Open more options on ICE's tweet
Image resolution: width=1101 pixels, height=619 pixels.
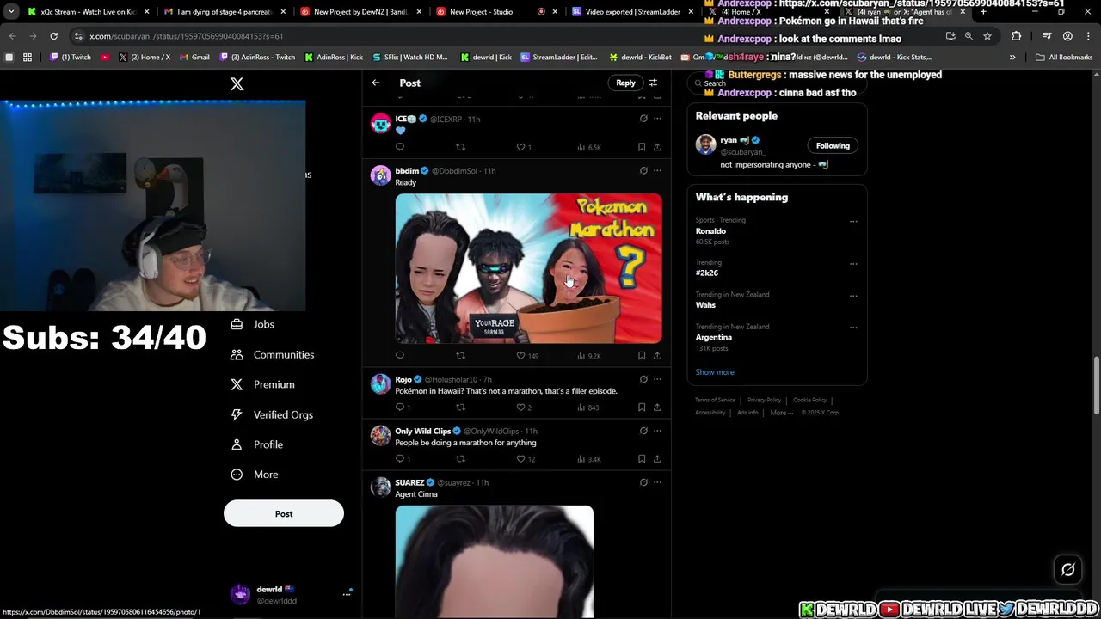657,119
